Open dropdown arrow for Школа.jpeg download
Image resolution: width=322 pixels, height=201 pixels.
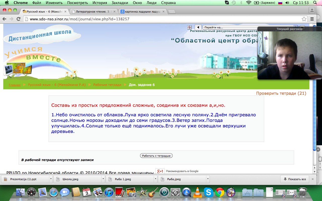click(x=103, y=179)
